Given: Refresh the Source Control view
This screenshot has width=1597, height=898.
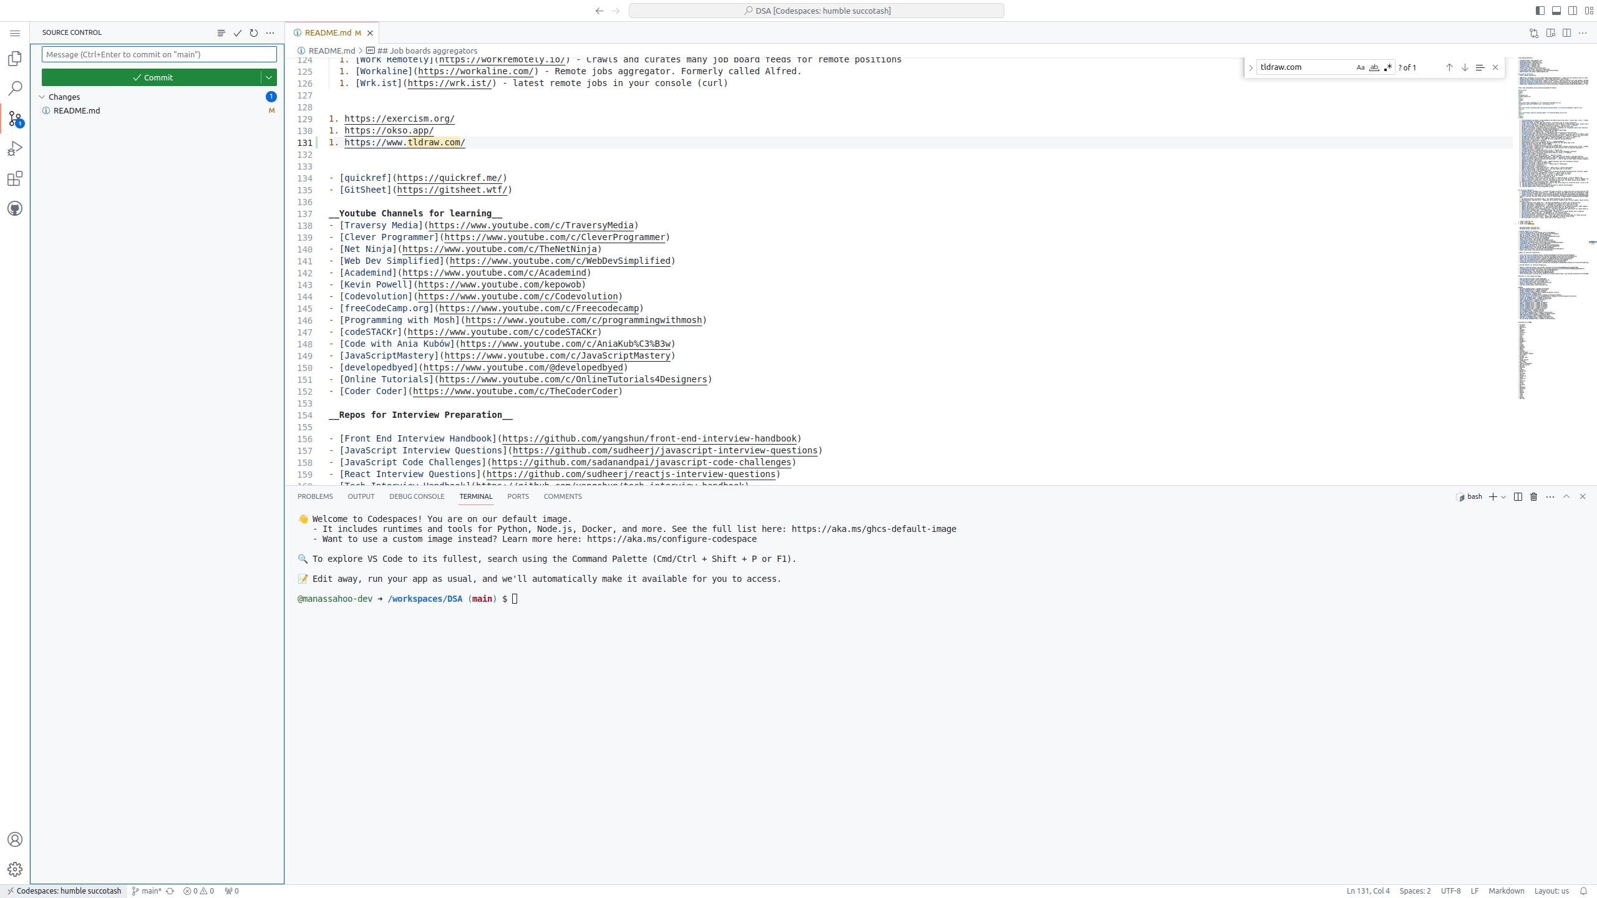Looking at the screenshot, I should pos(253,32).
